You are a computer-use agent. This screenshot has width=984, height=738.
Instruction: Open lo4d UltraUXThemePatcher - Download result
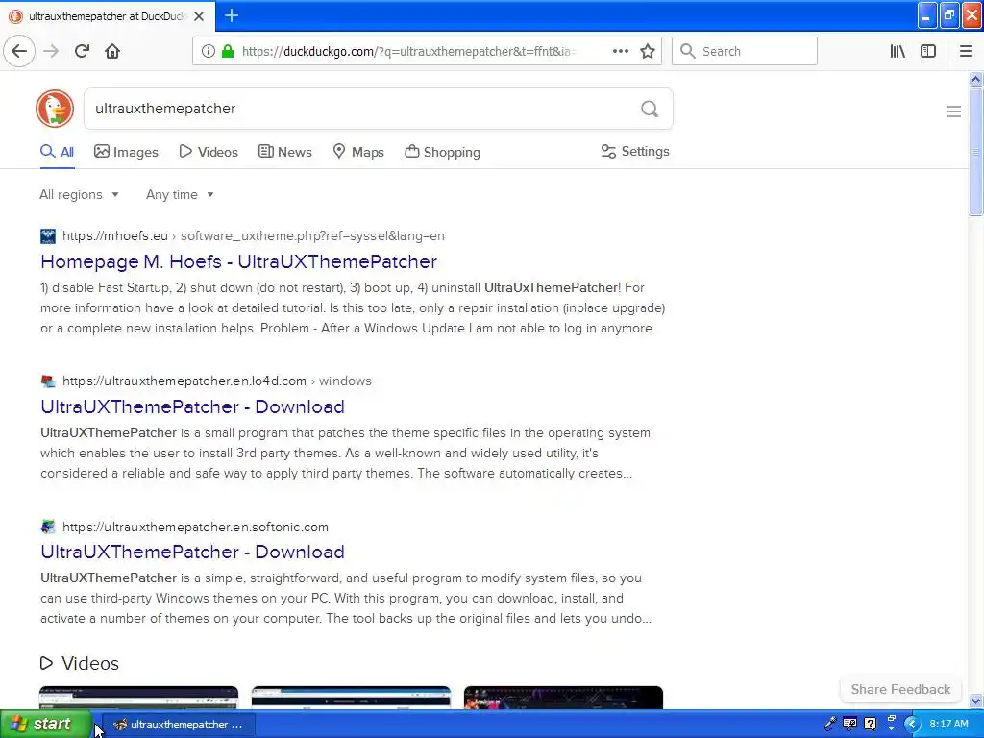(x=192, y=406)
